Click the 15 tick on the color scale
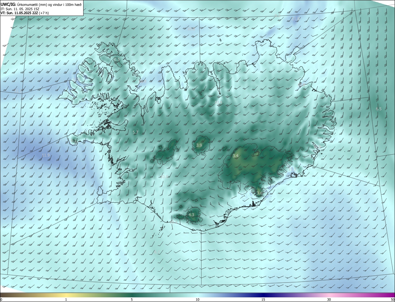The height and width of the screenshot is (302, 395). point(263,300)
